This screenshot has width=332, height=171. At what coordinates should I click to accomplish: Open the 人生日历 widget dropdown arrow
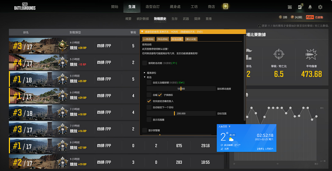pyautogui.click(x=229, y=126)
